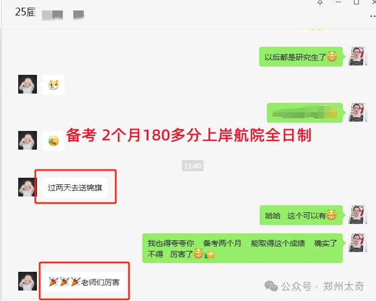376x301 pixels.
Task: Open sender avatar beside 老师们厉害 message
Action: tap(28, 281)
